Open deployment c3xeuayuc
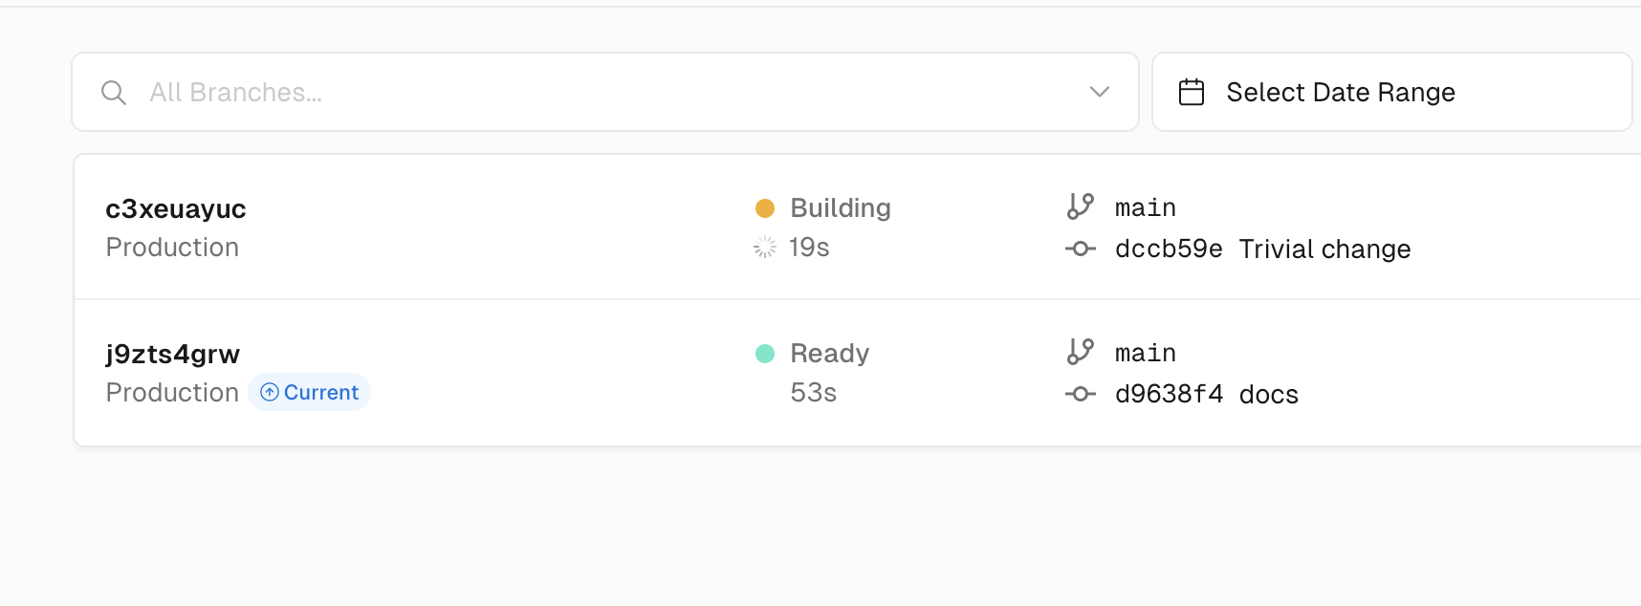Screen dimensions: 1641x606 pos(176,208)
